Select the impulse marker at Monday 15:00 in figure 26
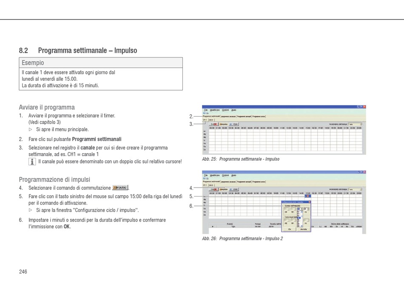The image size is (404, 285). click(x=307, y=196)
